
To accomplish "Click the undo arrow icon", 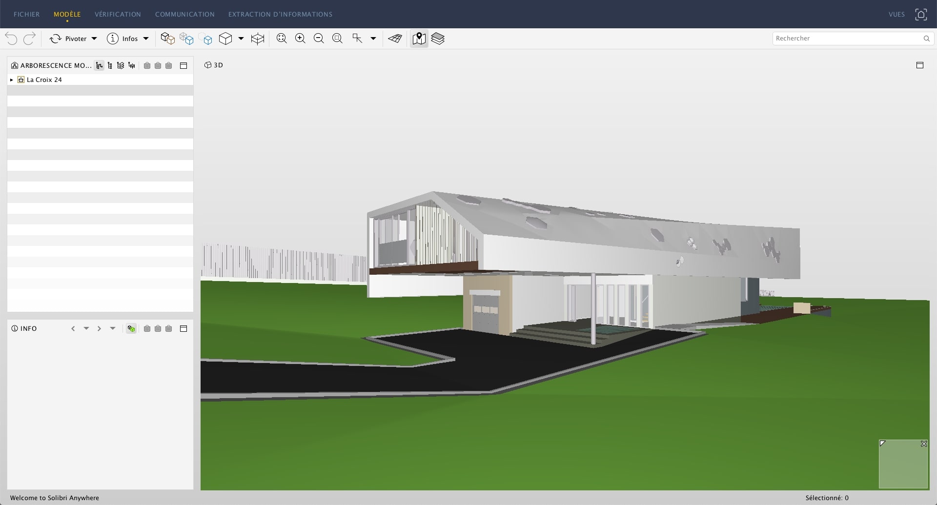I will [11, 39].
